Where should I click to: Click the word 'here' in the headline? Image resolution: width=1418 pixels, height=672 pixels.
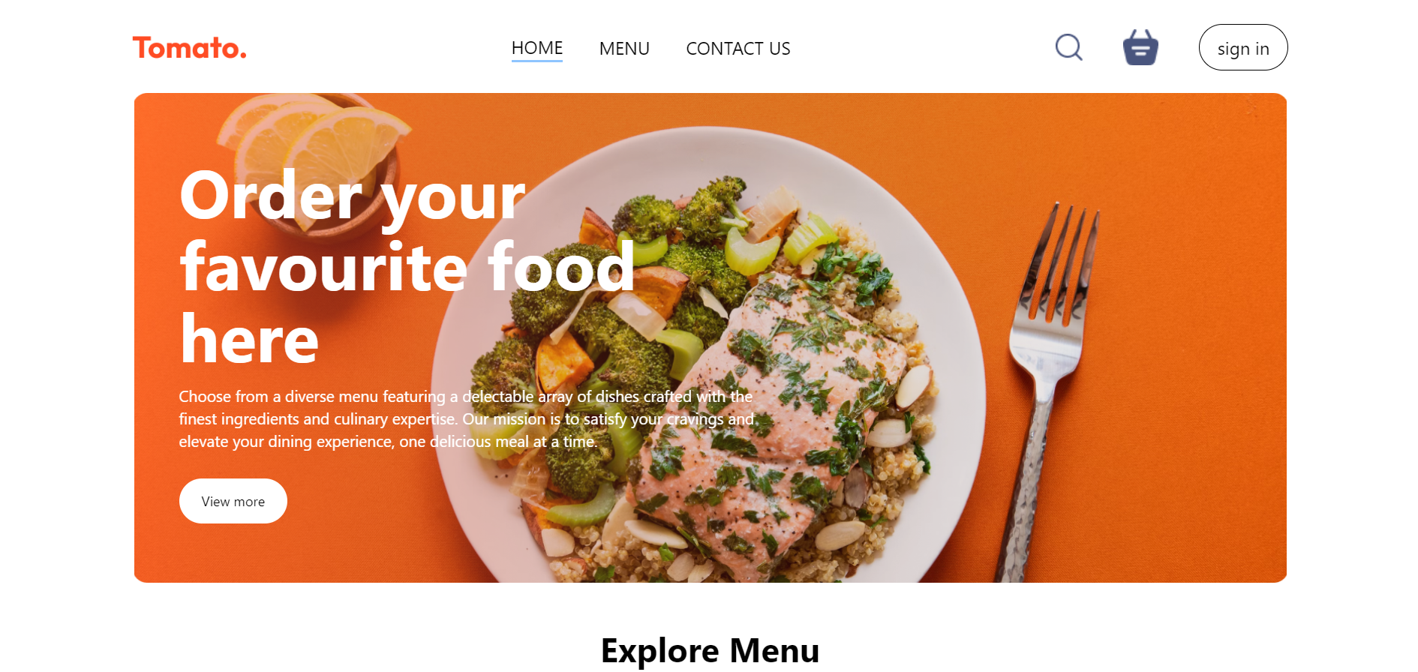(x=249, y=339)
